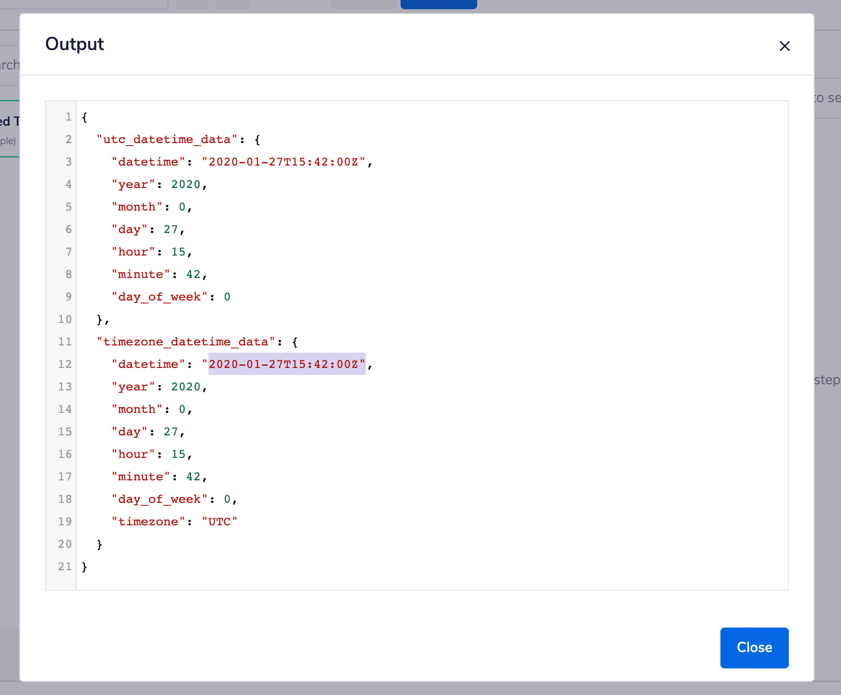This screenshot has height=695, width=841.
Task: Click line number 1 in the code gutter
Action: (x=68, y=117)
